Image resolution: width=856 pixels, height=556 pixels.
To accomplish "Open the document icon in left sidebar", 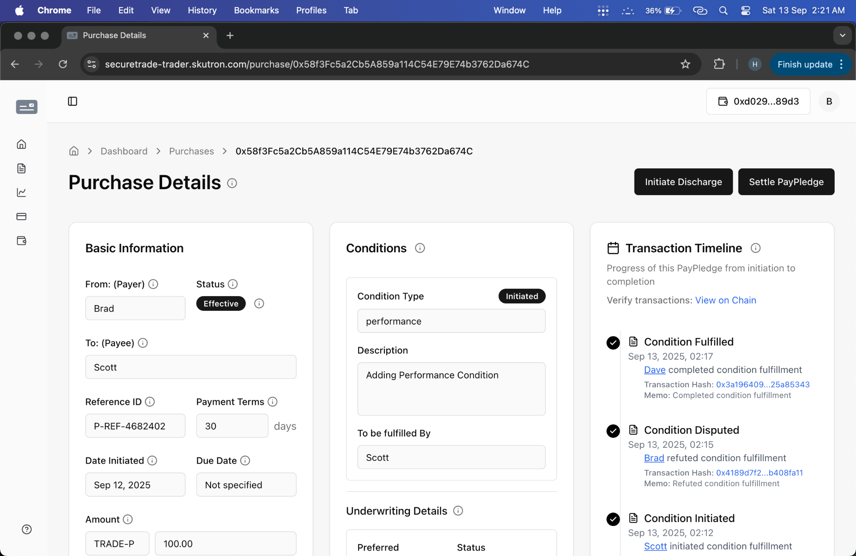I will tap(21, 168).
